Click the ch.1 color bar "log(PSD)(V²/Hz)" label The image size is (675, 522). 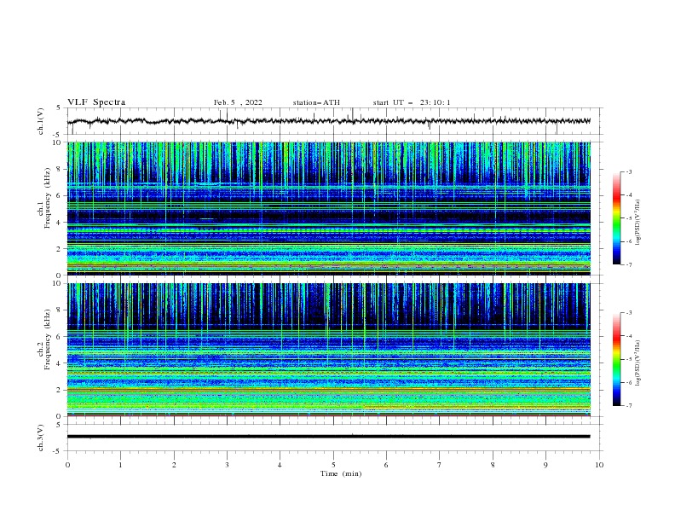(638, 223)
